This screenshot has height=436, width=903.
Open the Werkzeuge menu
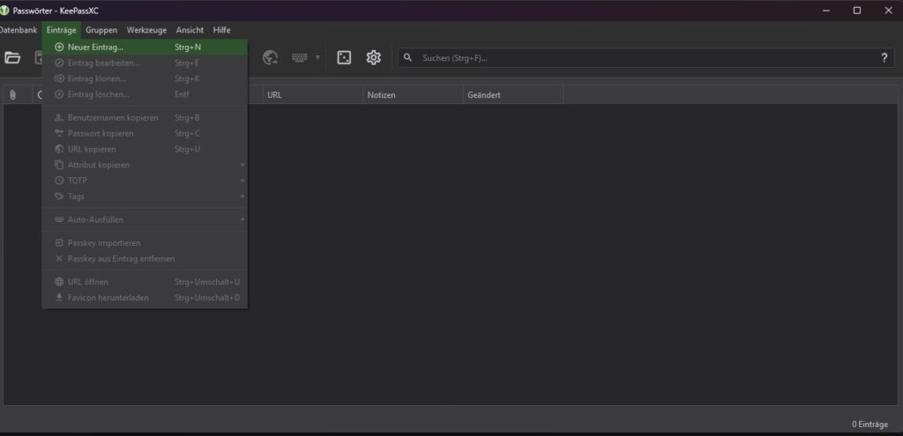pyautogui.click(x=147, y=30)
